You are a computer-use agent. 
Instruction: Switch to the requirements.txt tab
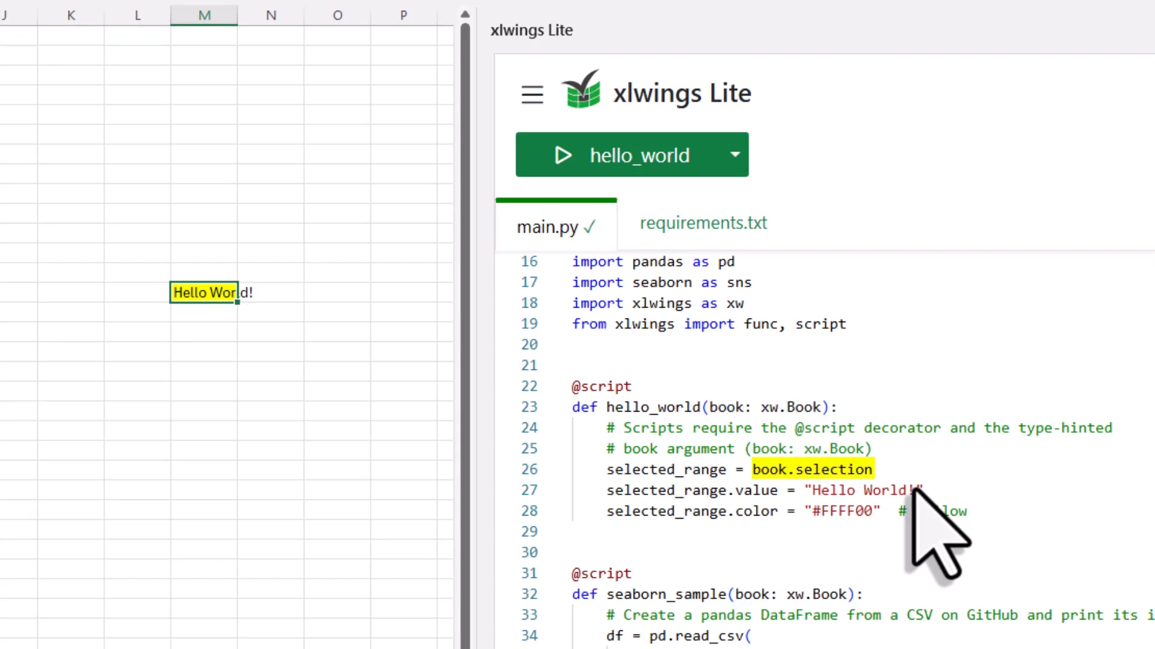[703, 223]
